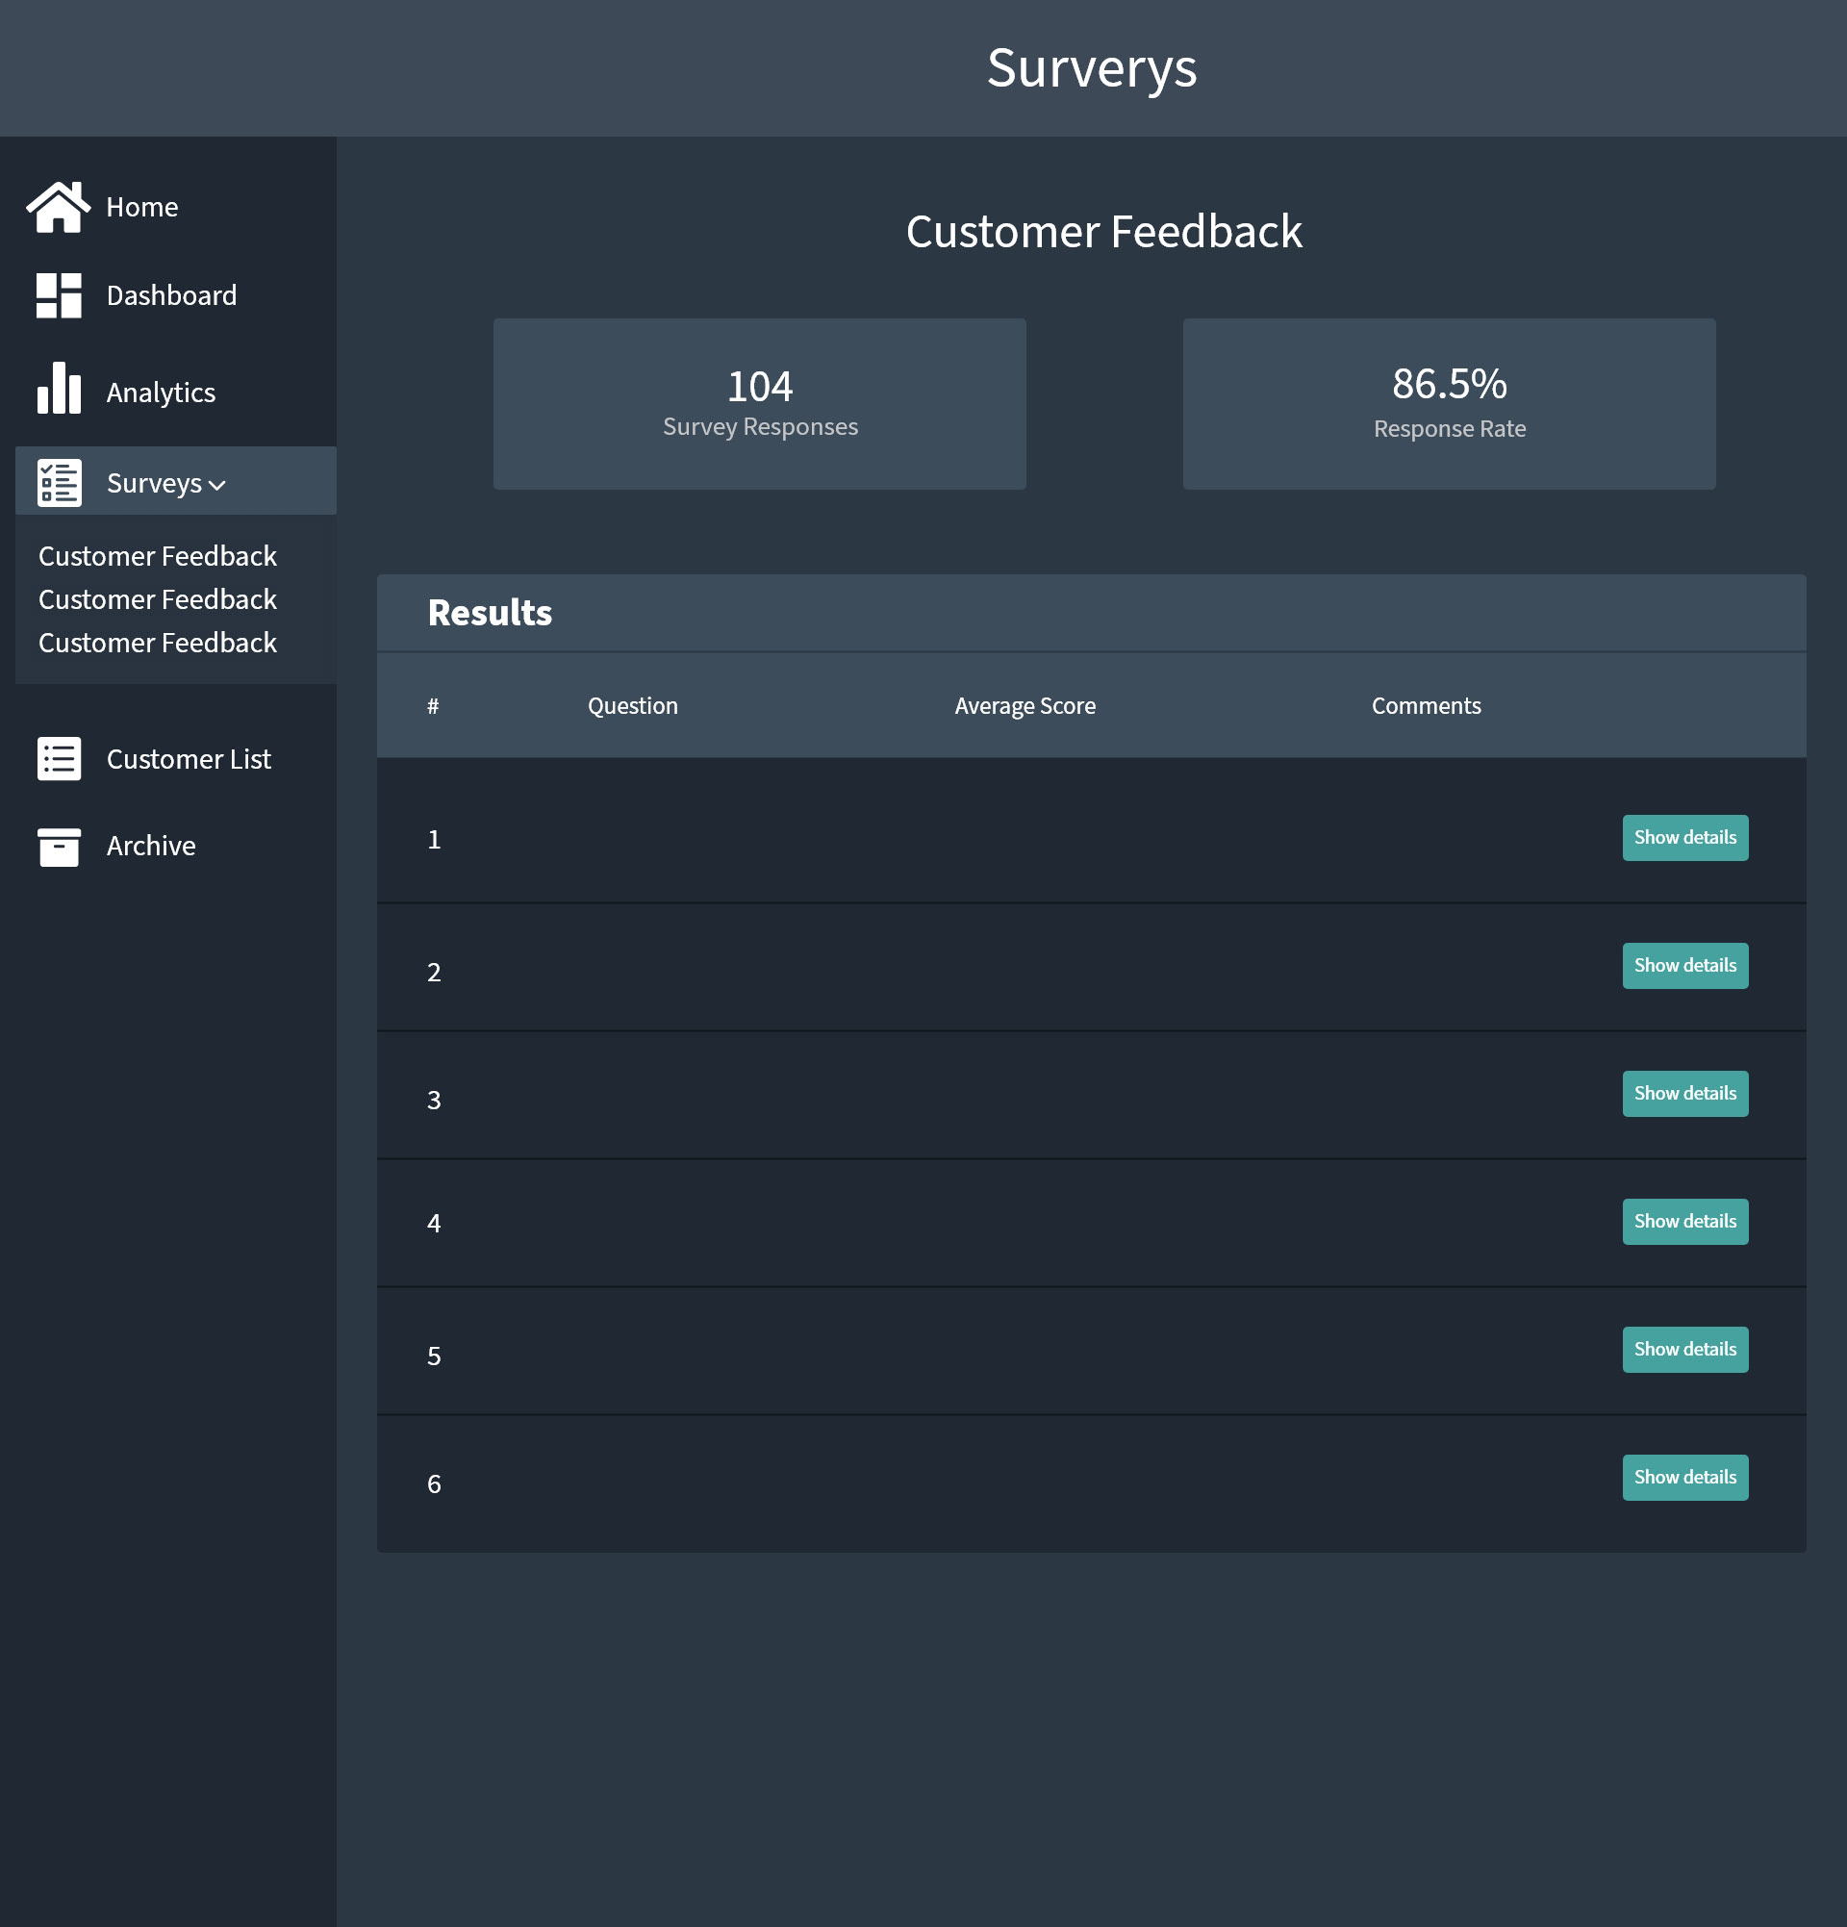The height and width of the screenshot is (1927, 1847).
Task: Open Analytics from the sidebar
Action: 161,393
